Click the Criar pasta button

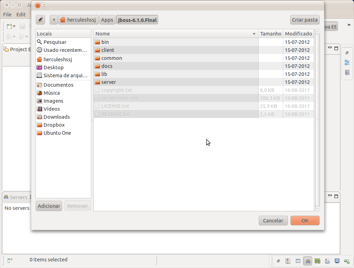(305, 20)
